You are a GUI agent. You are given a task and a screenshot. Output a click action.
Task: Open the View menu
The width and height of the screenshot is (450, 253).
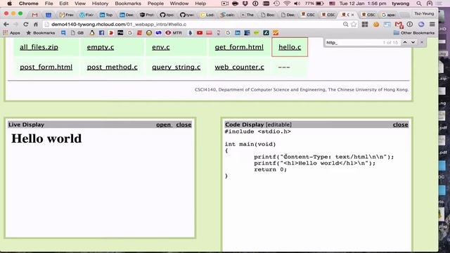click(x=80, y=4)
